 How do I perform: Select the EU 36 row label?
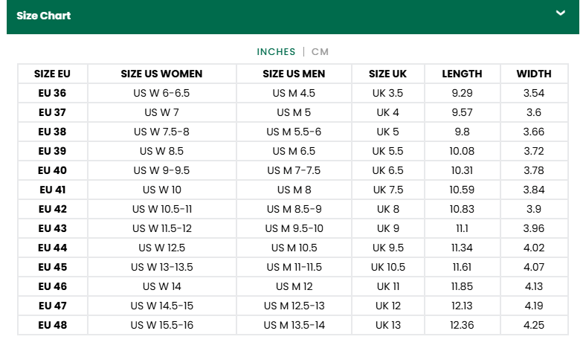[x=53, y=93]
